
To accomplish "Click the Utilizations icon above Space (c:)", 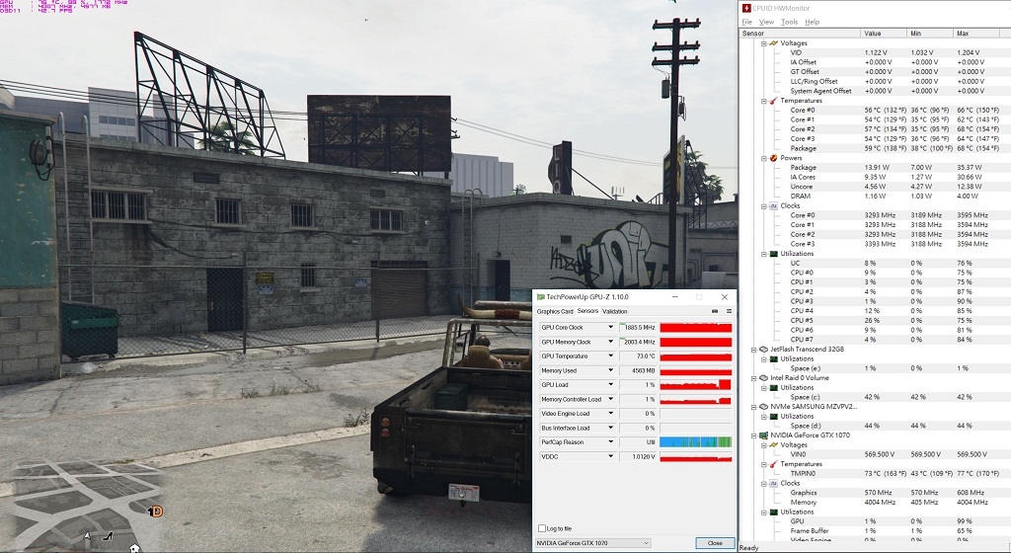I will (x=773, y=387).
